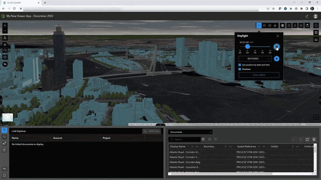Sort by the Display Name column
The height and width of the screenshot is (180, 321).
pyautogui.click(x=192, y=146)
